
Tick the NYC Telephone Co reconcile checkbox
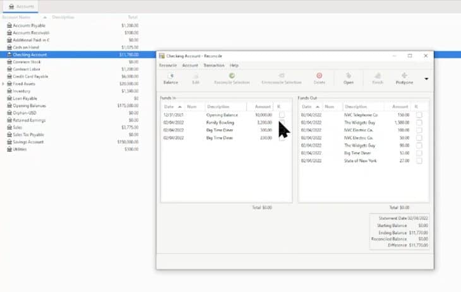click(x=419, y=115)
